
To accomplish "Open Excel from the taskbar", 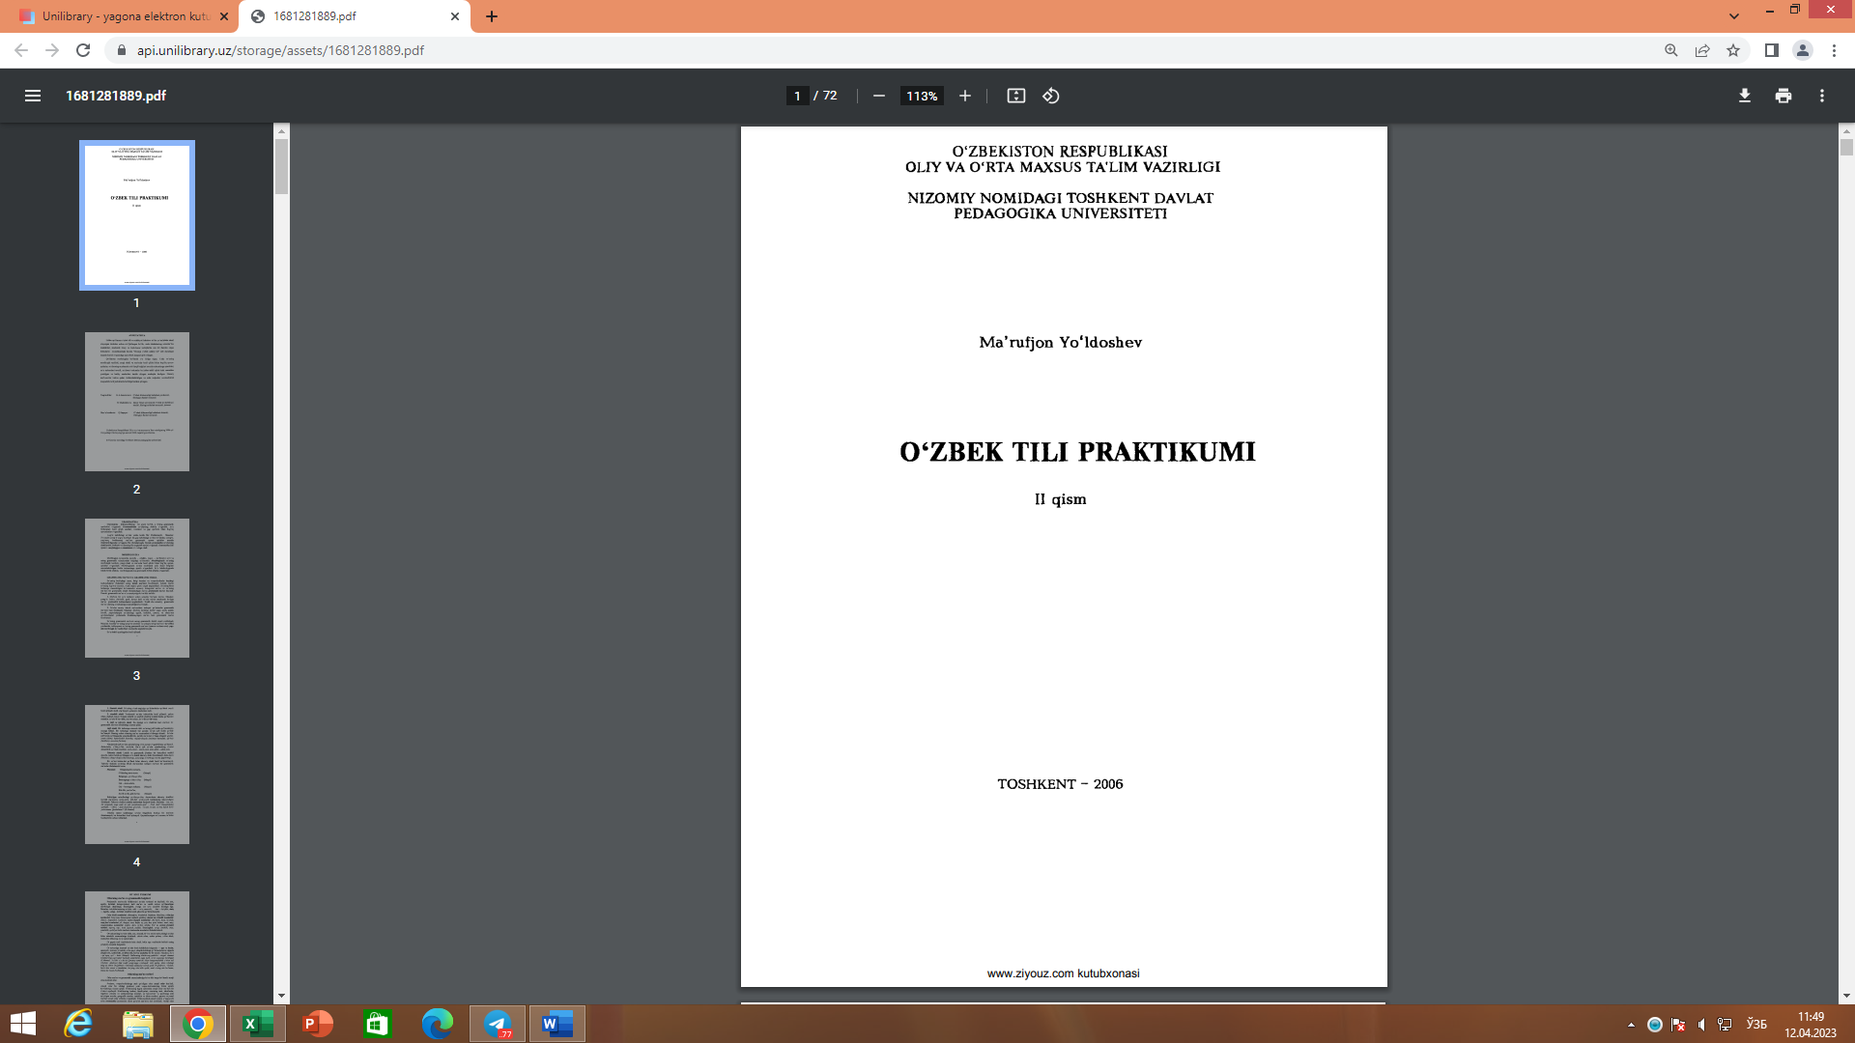I will (x=258, y=1024).
